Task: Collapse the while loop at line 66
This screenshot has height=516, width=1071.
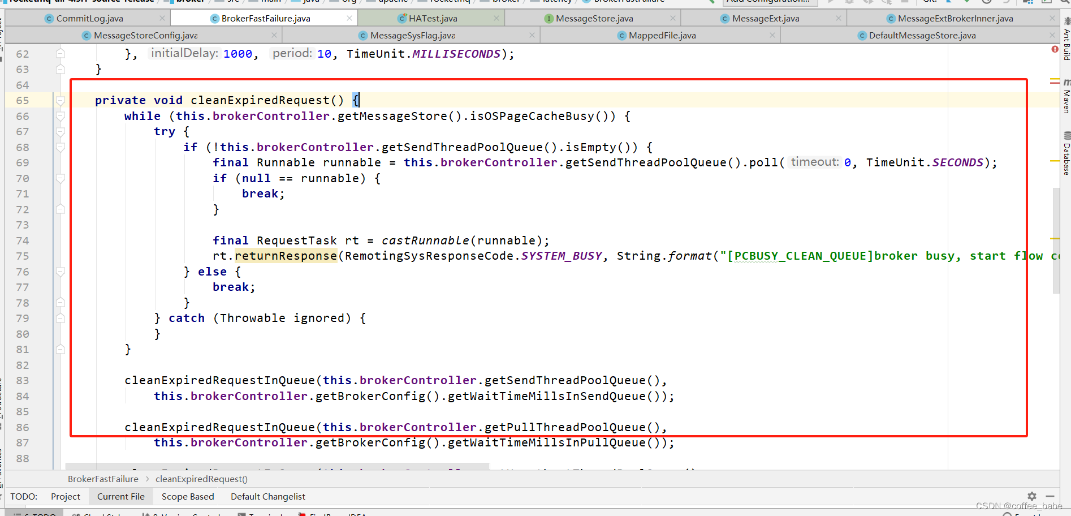Action: point(61,116)
